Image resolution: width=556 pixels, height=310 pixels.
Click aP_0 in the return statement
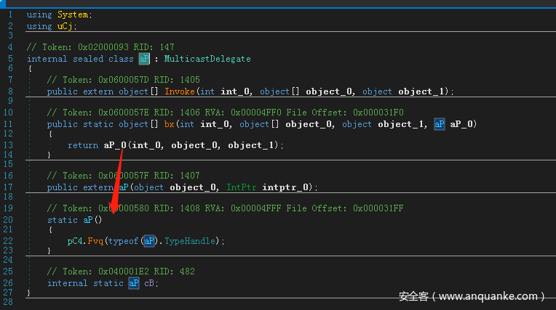click(x=116, y=145)
